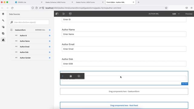Open the Pocket save icon in browser
This screenshot has width=194, height=109.
[x=187, y=8]
